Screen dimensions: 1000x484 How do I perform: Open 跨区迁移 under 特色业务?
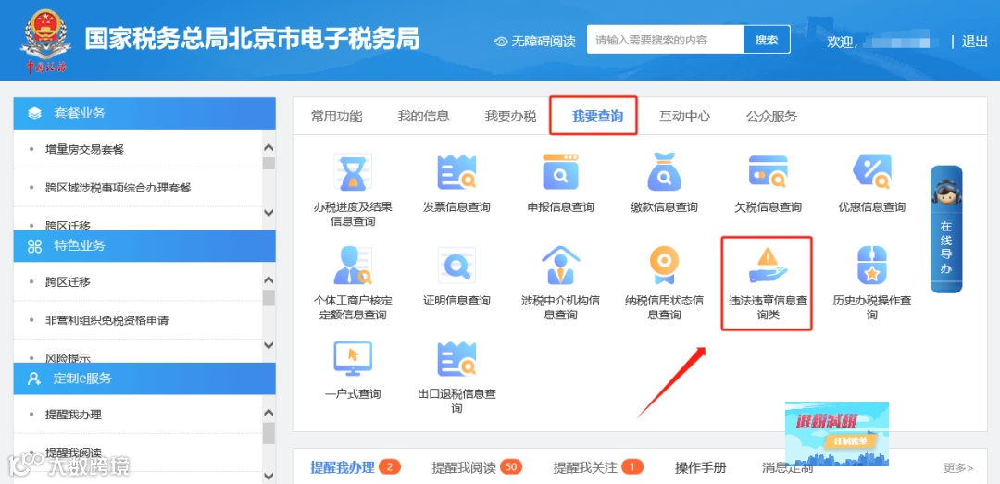click(x=68, y=282)
